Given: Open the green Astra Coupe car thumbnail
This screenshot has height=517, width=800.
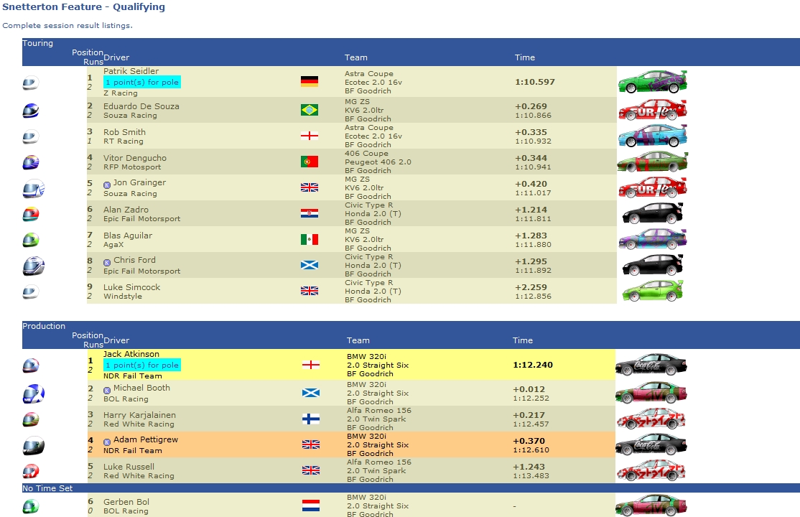Looking at the screenshot, I should tap(653, 82).
